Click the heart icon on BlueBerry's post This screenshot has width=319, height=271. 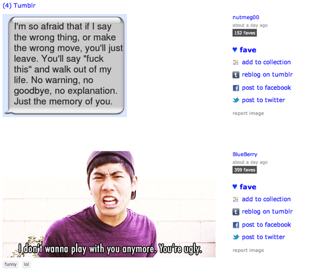pyautogui.click(x=235, y=187)
